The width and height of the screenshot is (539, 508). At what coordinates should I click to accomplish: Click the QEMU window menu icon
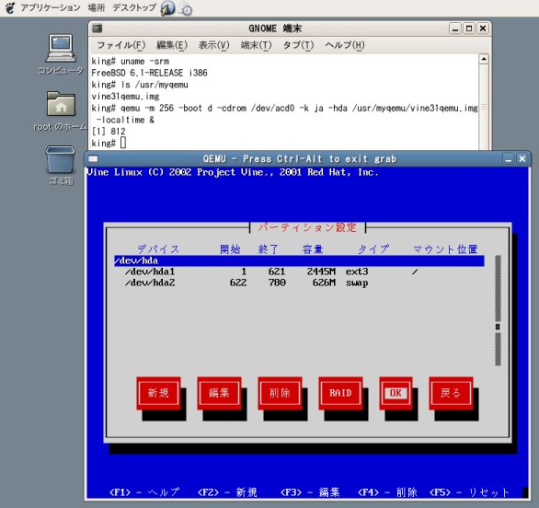coord(93,158)
